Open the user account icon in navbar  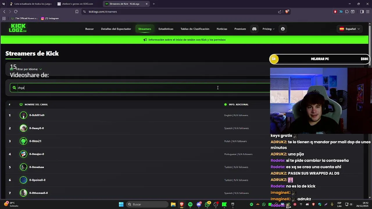283,29
